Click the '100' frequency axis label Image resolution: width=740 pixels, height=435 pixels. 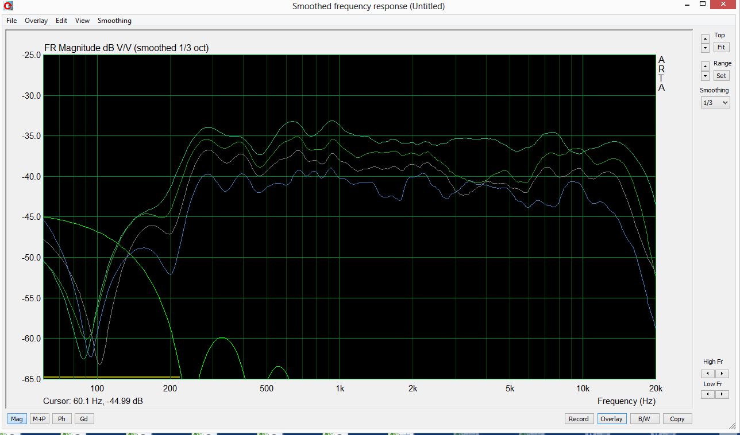click(x=97, y=389)
